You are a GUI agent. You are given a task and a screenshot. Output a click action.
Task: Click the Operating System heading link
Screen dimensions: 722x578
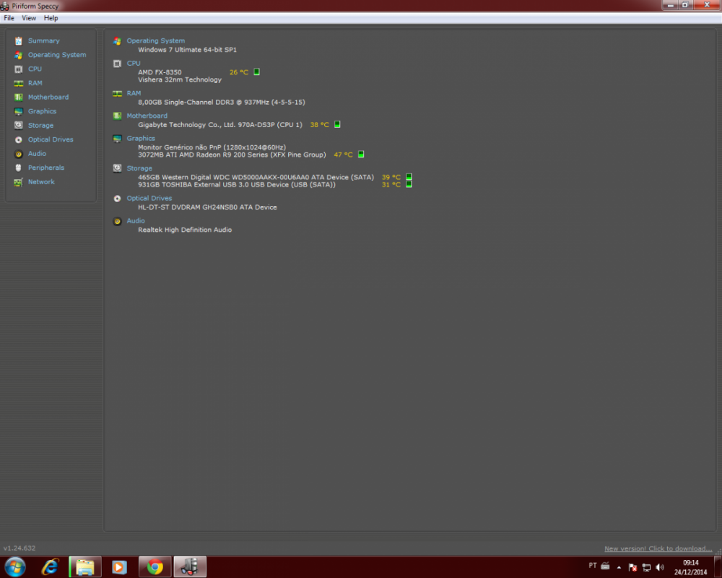click(155, 41)
